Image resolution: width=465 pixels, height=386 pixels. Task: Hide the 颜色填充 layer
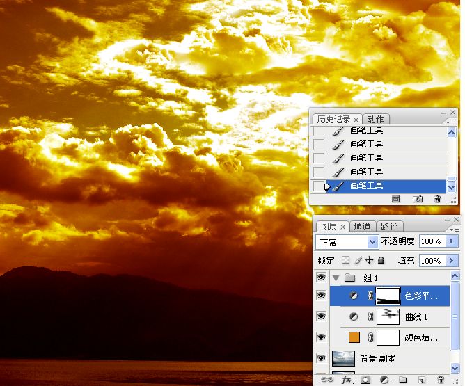(321, 337)
